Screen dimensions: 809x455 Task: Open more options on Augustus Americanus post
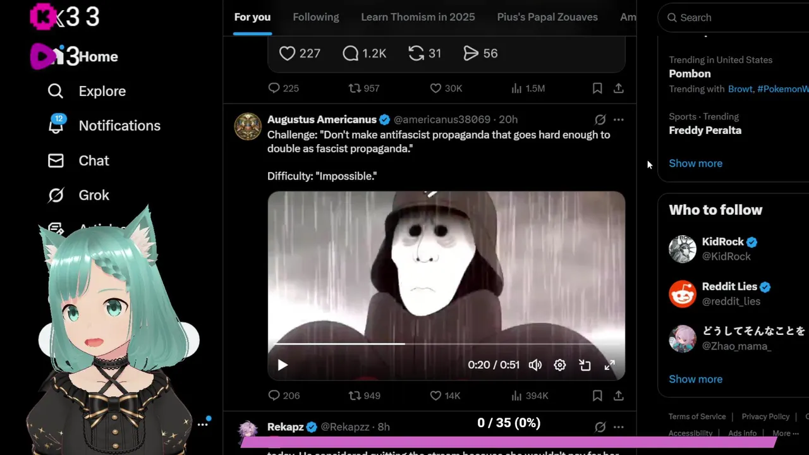tap(619, 119)
